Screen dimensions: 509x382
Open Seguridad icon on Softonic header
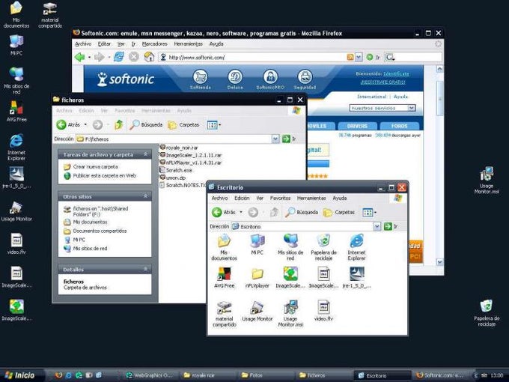pos(305,79)
